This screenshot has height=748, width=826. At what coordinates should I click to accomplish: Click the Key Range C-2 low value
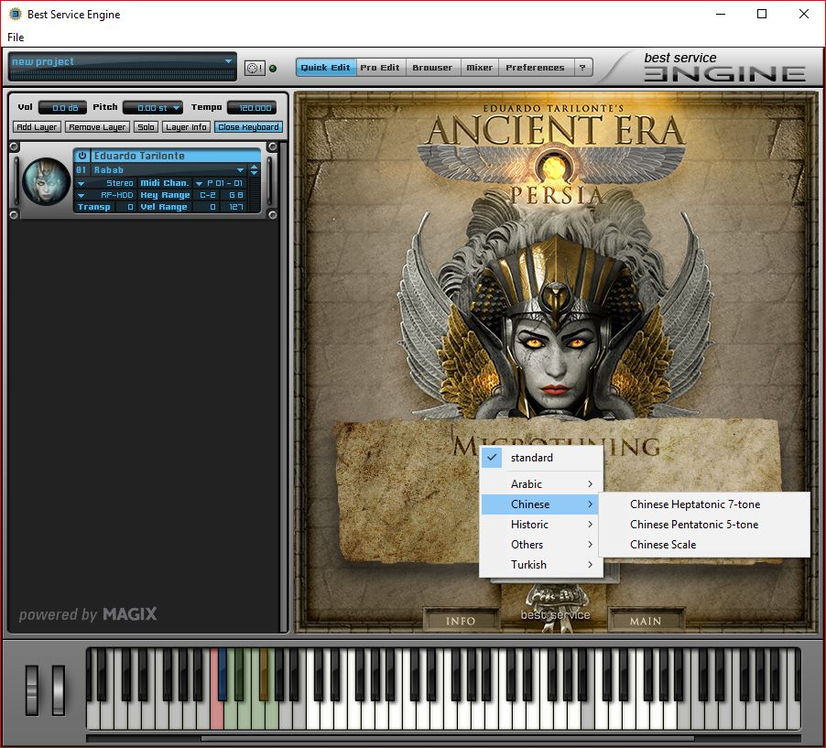208,195
